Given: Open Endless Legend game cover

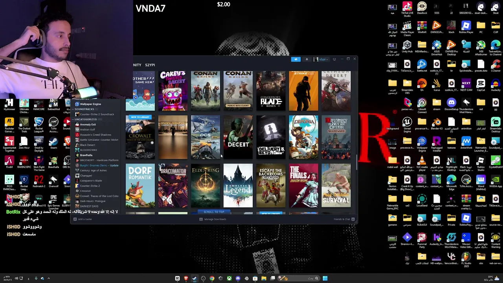Looking at the screenshot, I should pyautogui.click(x=238, y=186).
